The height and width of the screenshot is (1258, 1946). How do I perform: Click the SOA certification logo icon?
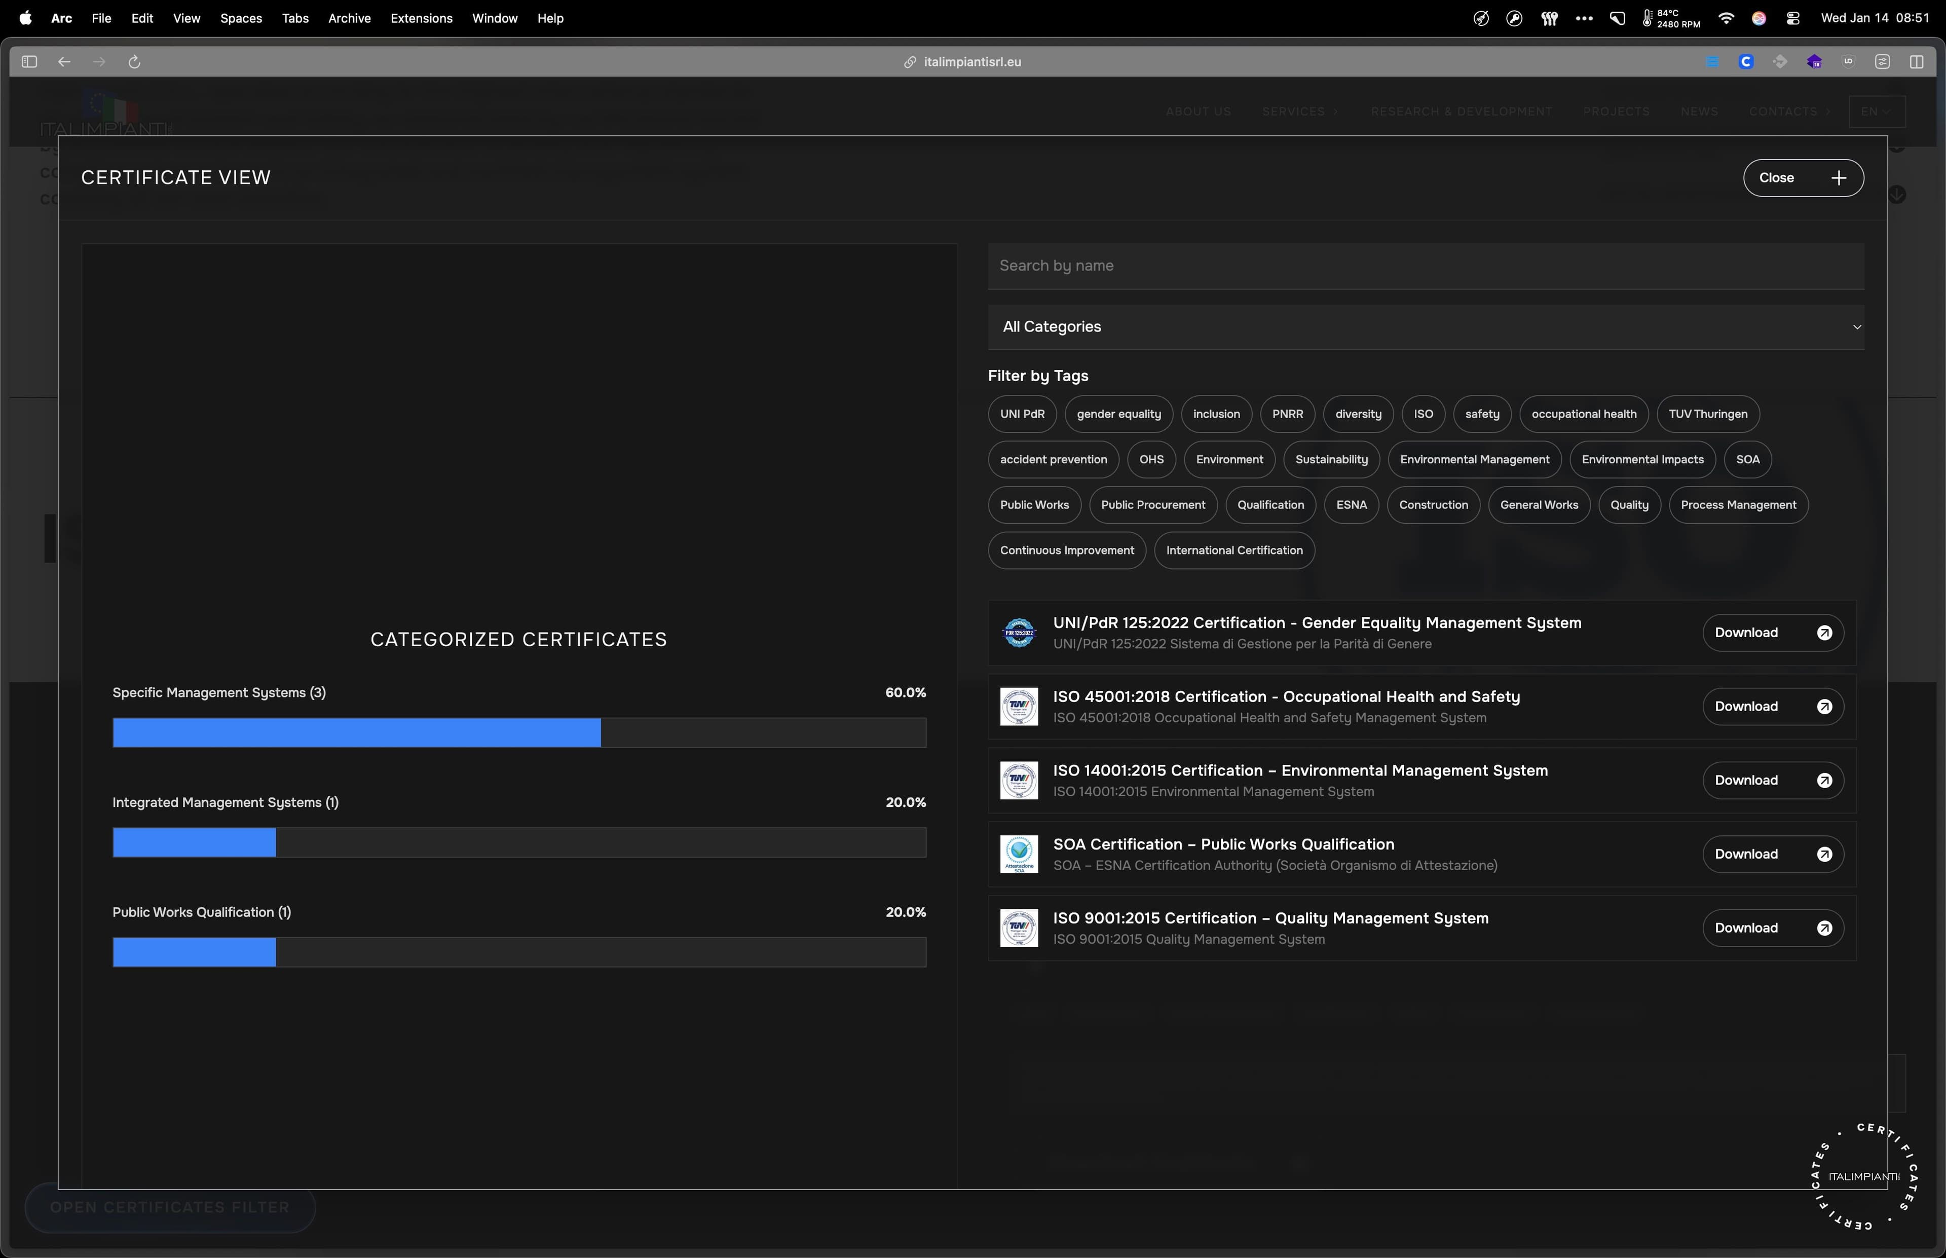coord(1019,854)
